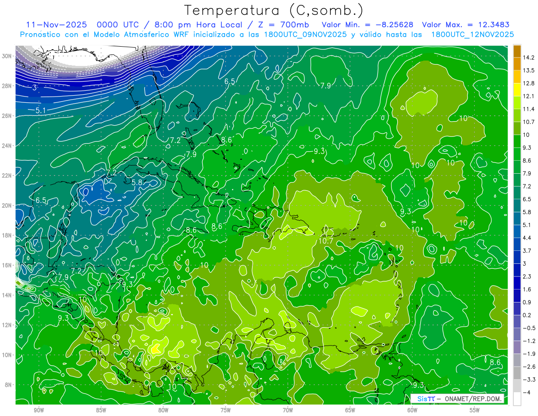Click the '26N' latitude axis label
The height and width of the screenshot is (416, 538).
coord(7,116)
